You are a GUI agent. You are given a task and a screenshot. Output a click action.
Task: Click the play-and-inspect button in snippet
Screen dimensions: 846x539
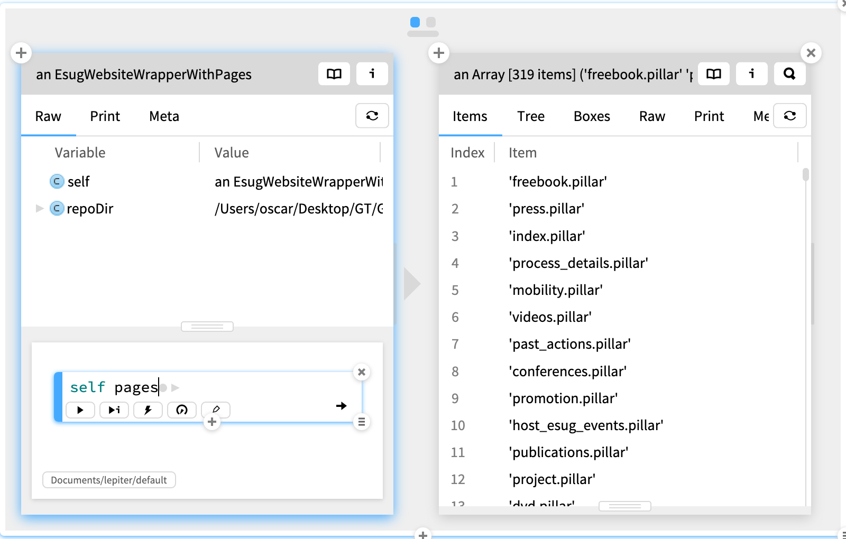click(x=114, y=410)
